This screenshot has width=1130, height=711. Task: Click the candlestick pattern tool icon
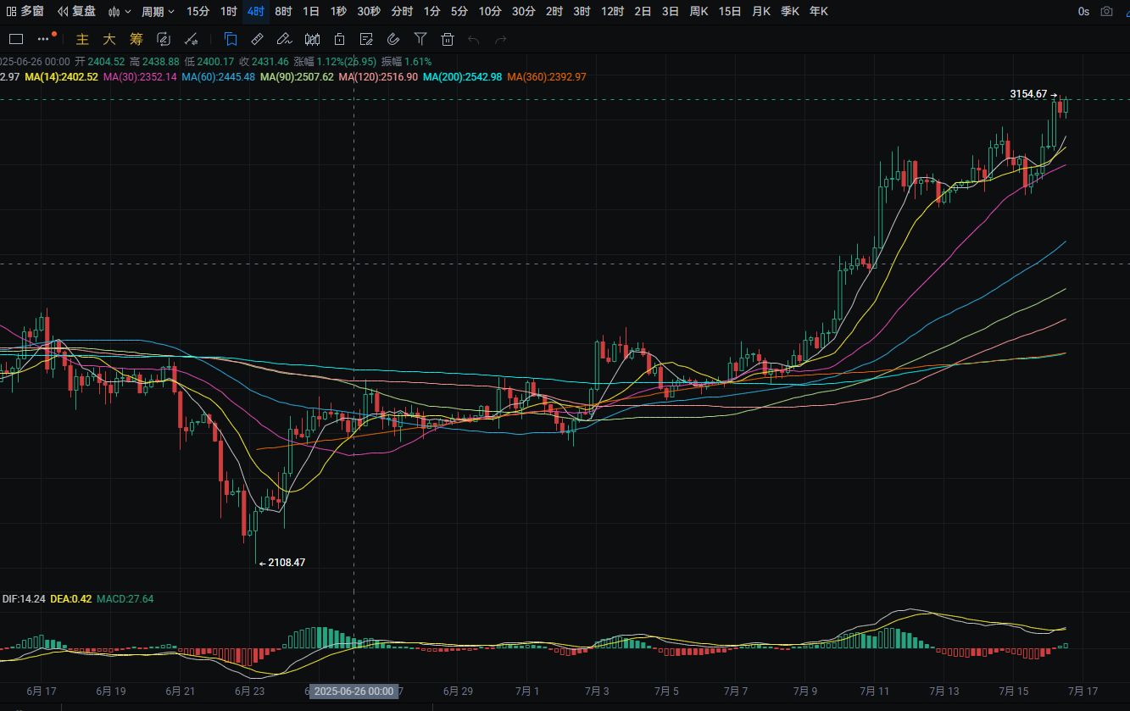coord(312,39)
